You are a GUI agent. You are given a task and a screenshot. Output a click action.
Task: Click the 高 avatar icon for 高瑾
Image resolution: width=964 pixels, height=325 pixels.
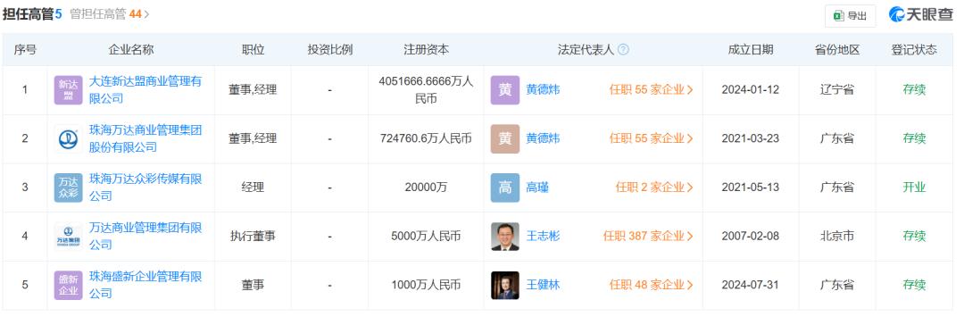504,187
